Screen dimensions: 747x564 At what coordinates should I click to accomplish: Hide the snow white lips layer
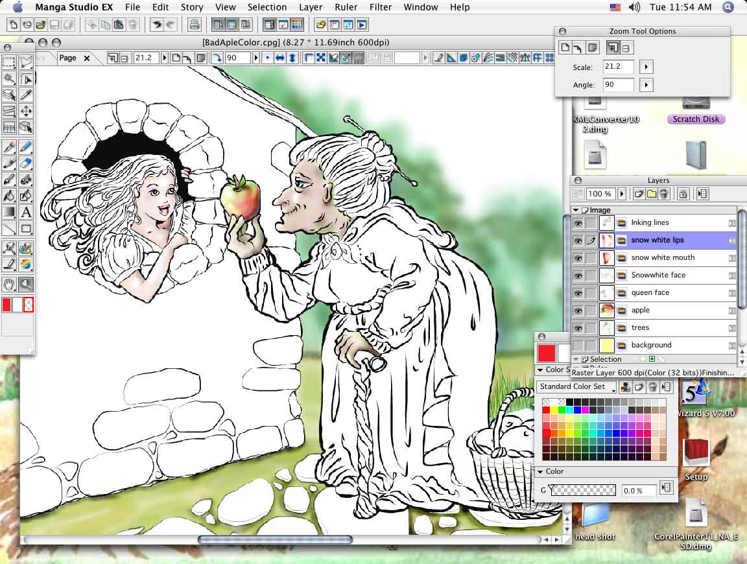pyautogui.click(x=578, y=241)
